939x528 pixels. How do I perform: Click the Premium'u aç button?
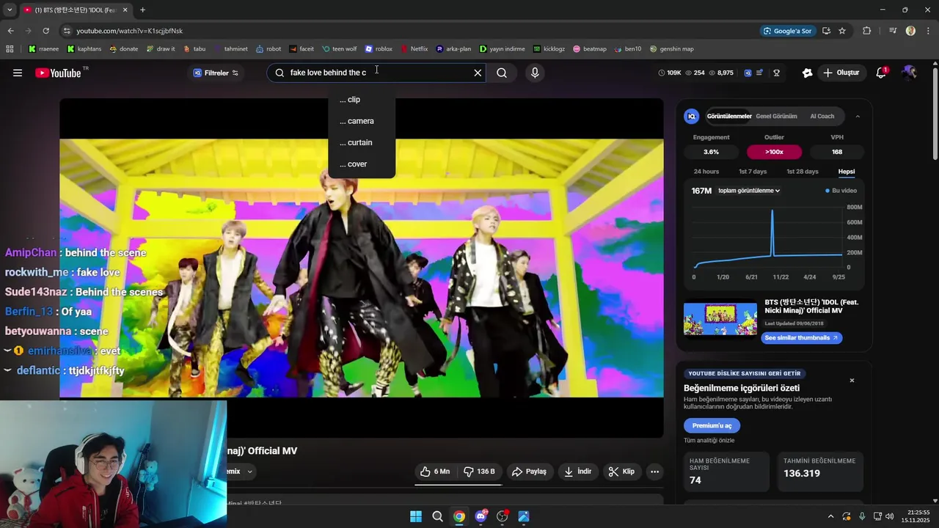tap(712, 426)
